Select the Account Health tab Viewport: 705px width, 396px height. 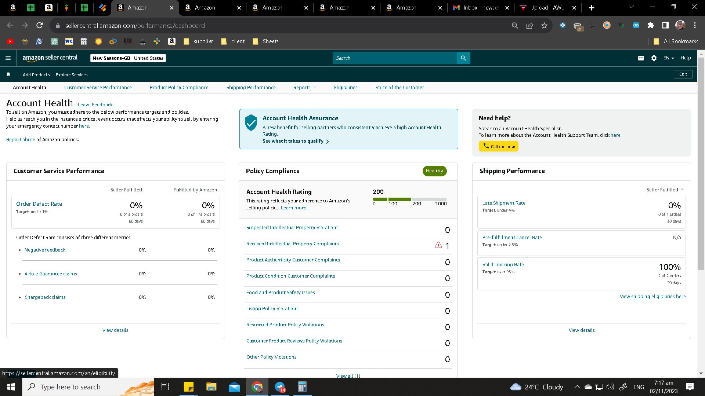tap(29, 87)
